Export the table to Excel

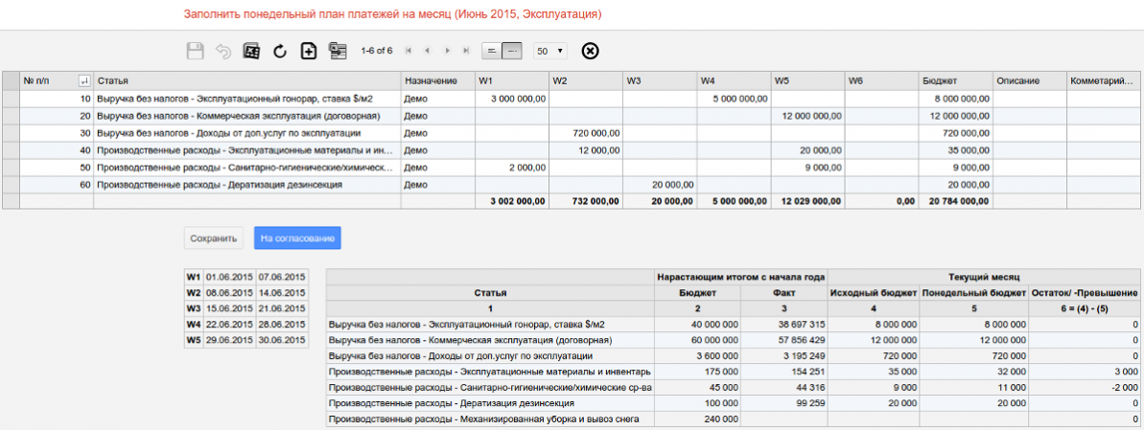coord(251,51)
